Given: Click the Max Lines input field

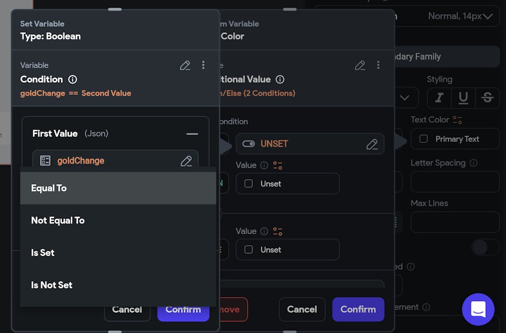Looking at the screenshot, I should (454, 222).
